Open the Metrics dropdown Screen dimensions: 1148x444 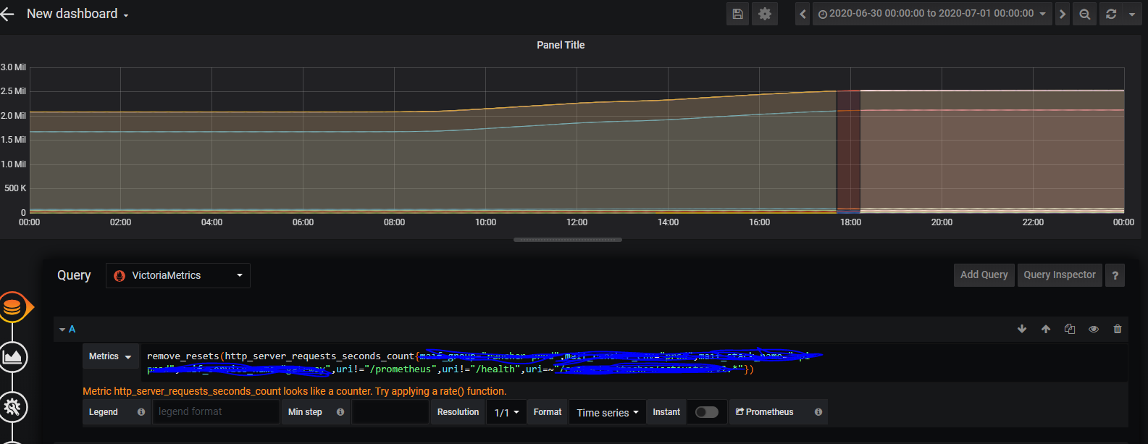tap(111, 356)
